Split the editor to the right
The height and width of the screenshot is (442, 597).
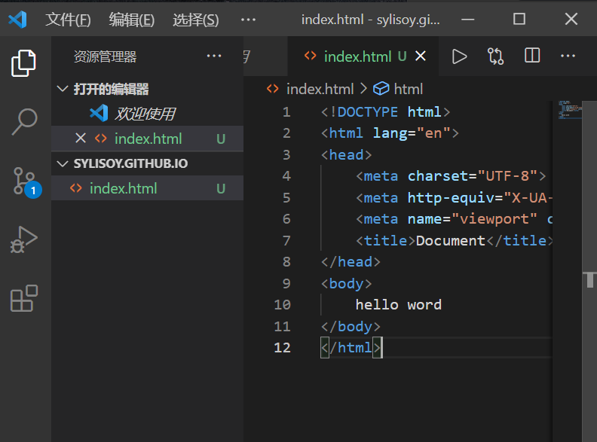click(x=532, y=56)
